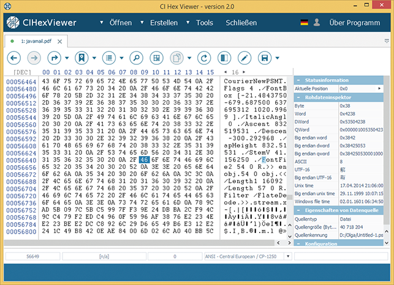
Task: Click the copy pages toolbar icon
Action: [177, 58]
